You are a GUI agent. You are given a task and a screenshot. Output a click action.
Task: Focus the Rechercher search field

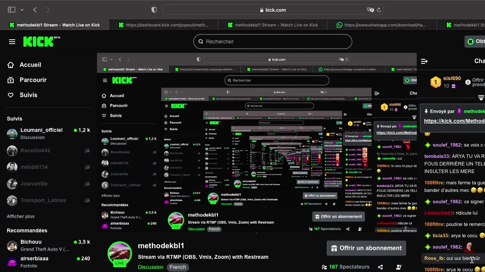click(x=273, y=42)
